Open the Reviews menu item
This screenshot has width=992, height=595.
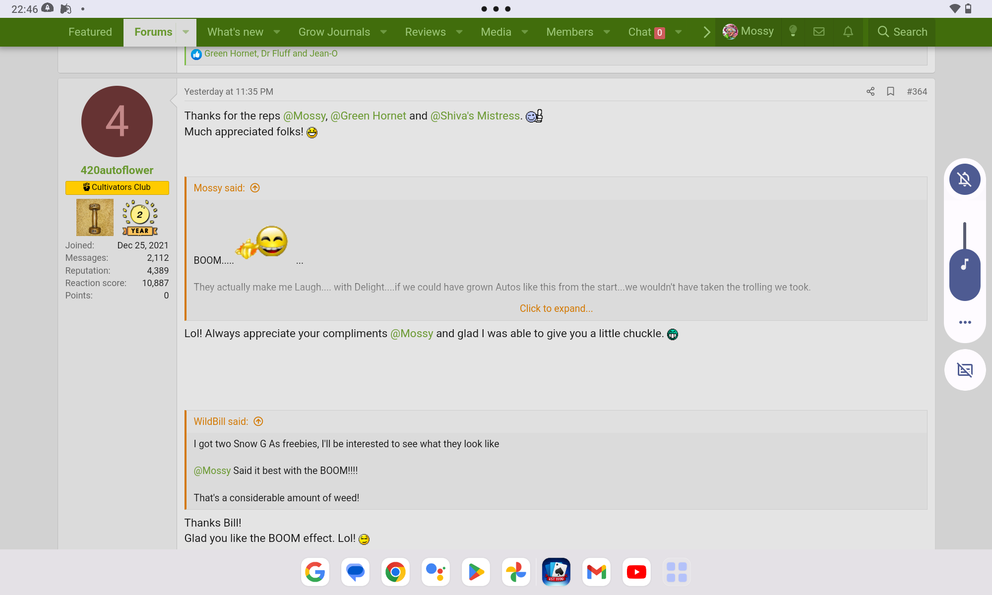425,32
